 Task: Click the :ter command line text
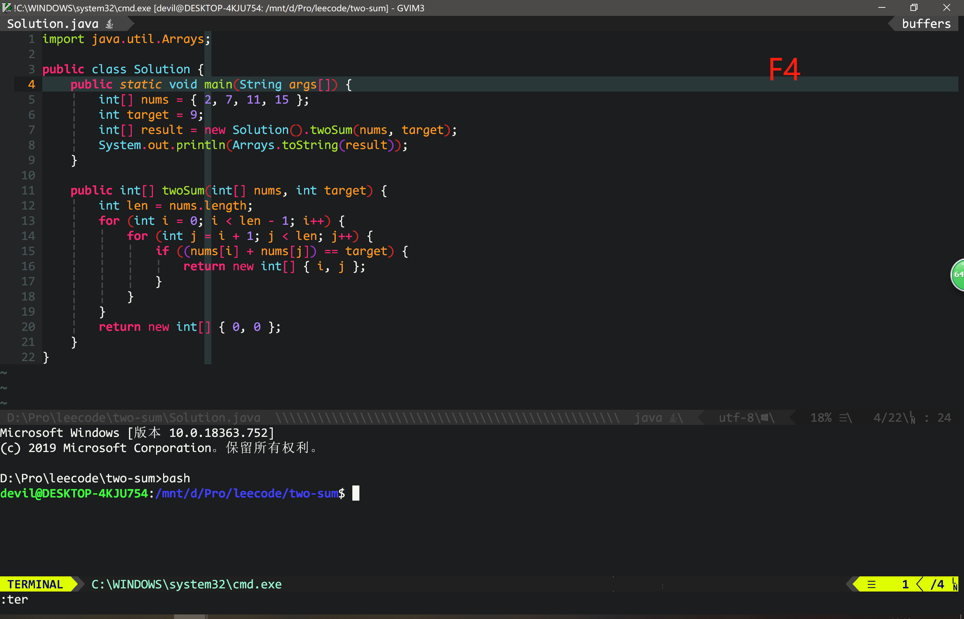pos(15,600)
